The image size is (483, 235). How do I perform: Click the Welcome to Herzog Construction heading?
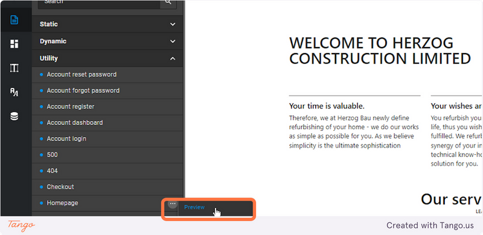click(380, 51)
